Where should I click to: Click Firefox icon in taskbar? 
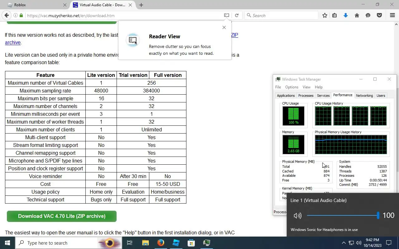tap(161, 243)
